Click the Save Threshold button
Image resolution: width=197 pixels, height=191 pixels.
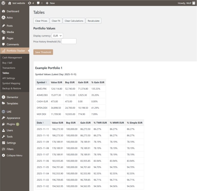pos(43,52)
